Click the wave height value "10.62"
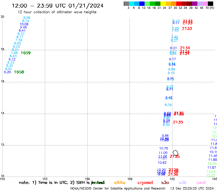Screen dimensions: 217x191 pyautogui.click(x=162, y=162)
